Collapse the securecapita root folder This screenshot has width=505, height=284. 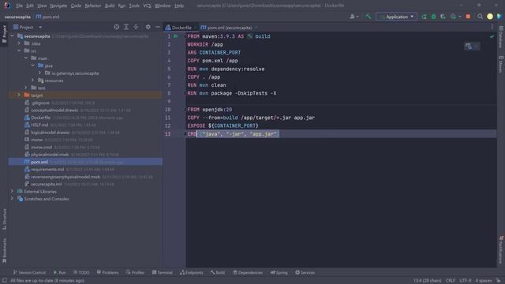pyautogui.click(x=12, y=36)
